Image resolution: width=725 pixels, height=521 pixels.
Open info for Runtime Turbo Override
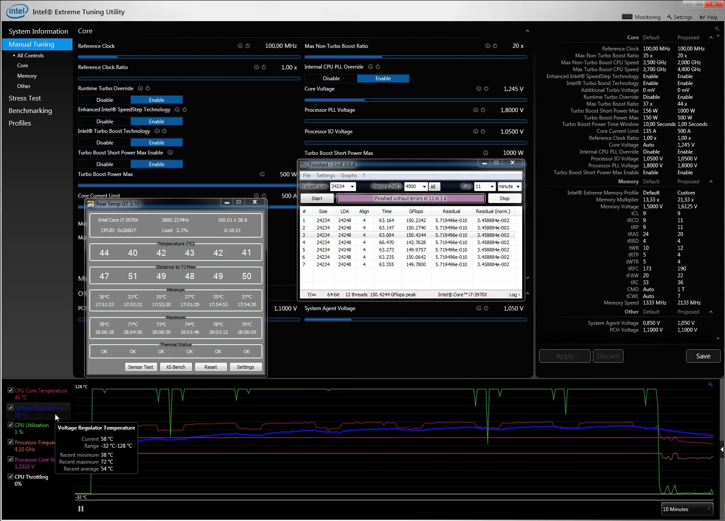pos(140,88)
